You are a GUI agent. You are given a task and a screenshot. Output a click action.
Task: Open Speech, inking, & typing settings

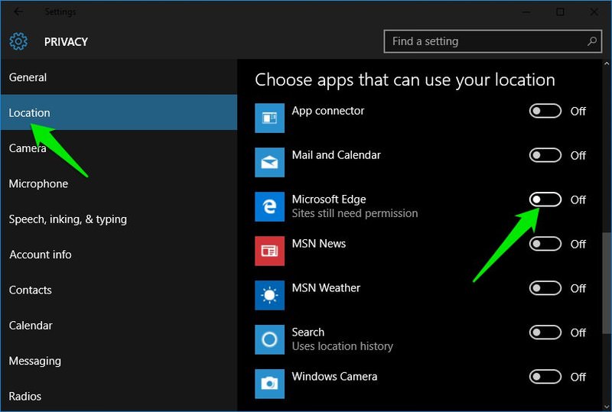(119, 219)
